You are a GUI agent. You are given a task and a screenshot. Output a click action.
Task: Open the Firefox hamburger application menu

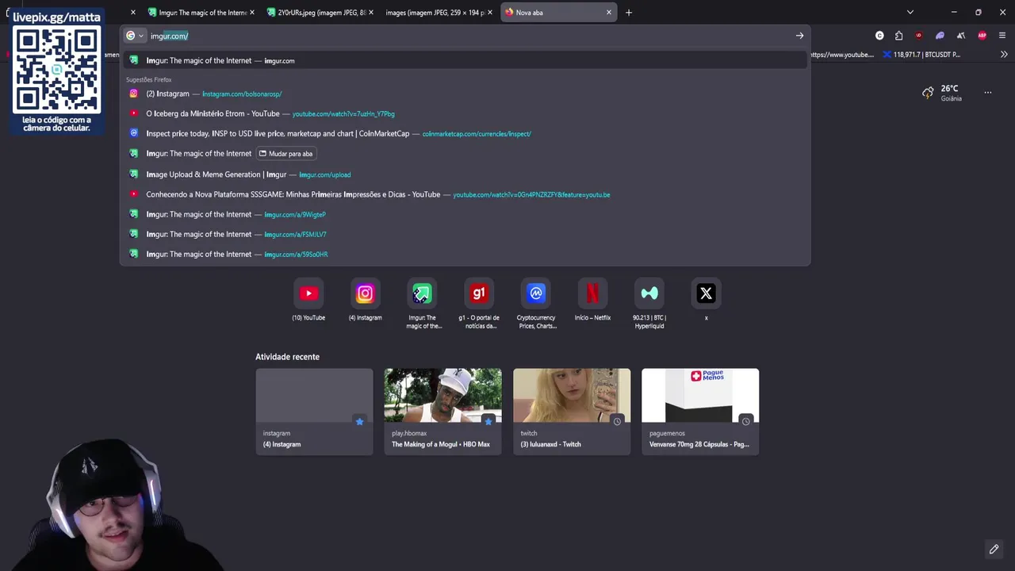[1002, 36]
